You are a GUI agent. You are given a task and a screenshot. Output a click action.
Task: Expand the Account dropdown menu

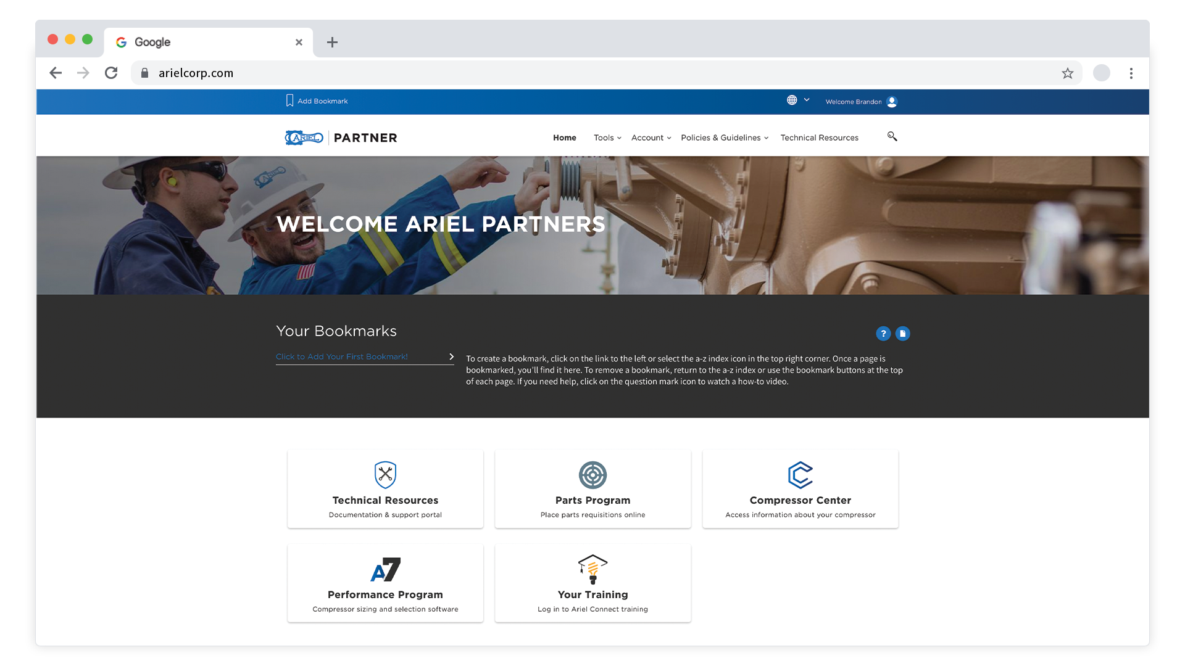coord(651,138)
